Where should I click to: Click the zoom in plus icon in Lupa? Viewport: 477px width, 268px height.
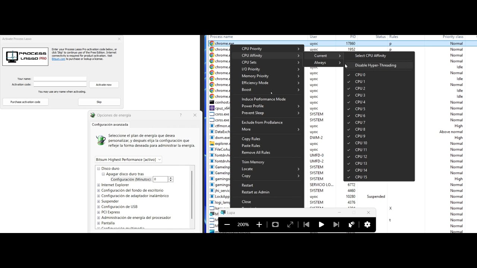pos(259,224)
